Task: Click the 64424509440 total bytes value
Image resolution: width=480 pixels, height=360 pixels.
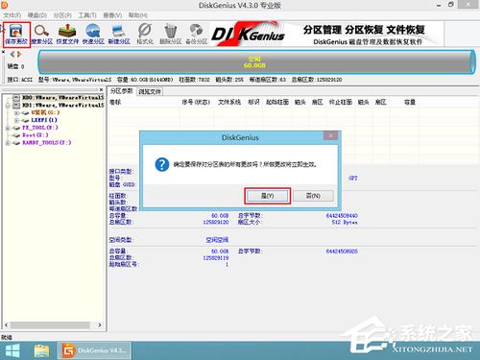Action: (x=342, y=216)
